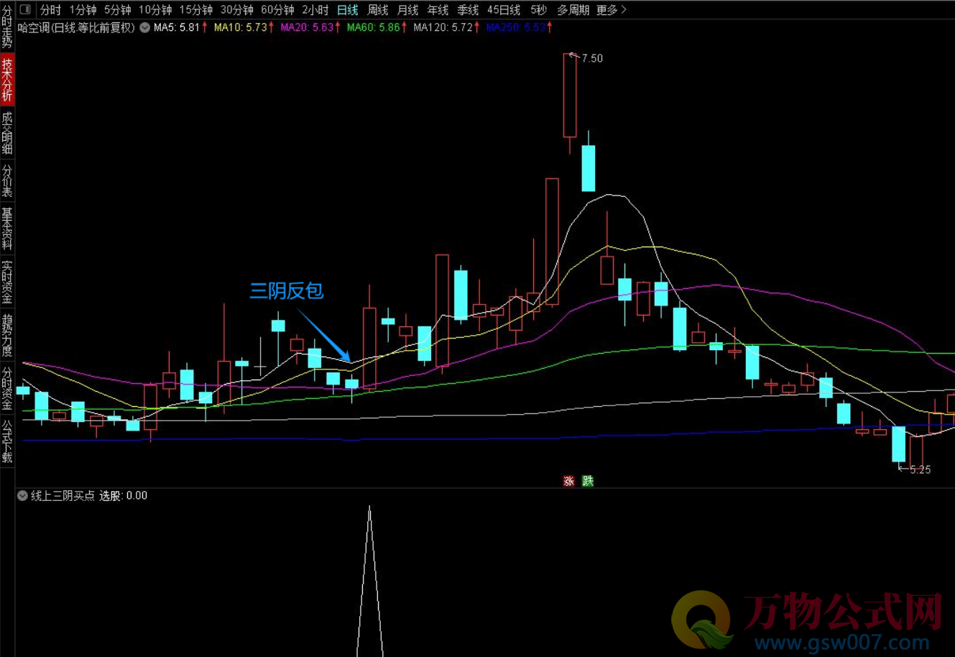This screenshot has height=657, width=955.
Task: Open 分时走势 sidebar tab
Action: tap(7, 27)
